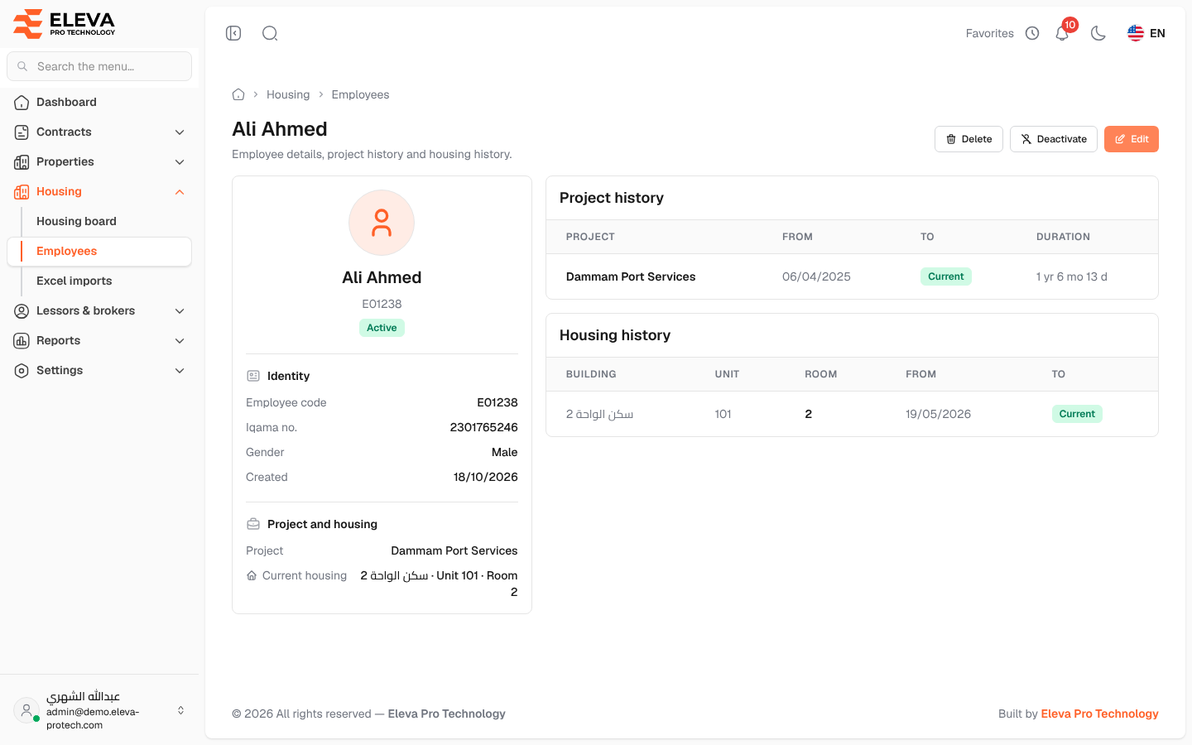Open Excel imports menu item
Screen dimensions: 1192x745
99,281
